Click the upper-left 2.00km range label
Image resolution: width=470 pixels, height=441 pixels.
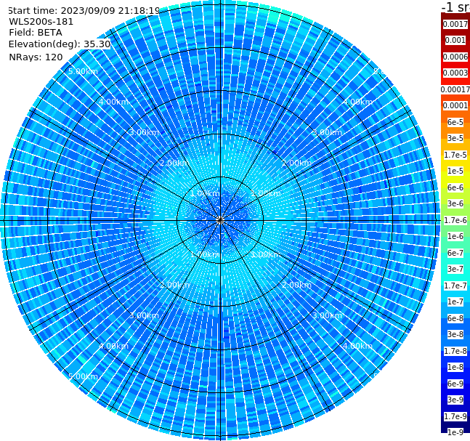[175, 163]
